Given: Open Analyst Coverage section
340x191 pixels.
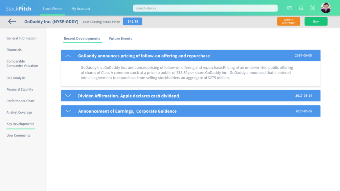Looking at the screenshot, I should click(19, 112).
